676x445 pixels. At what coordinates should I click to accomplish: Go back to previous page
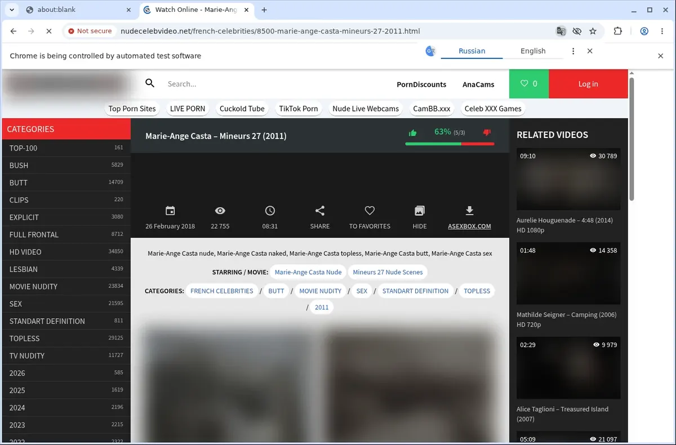[14, 31]
